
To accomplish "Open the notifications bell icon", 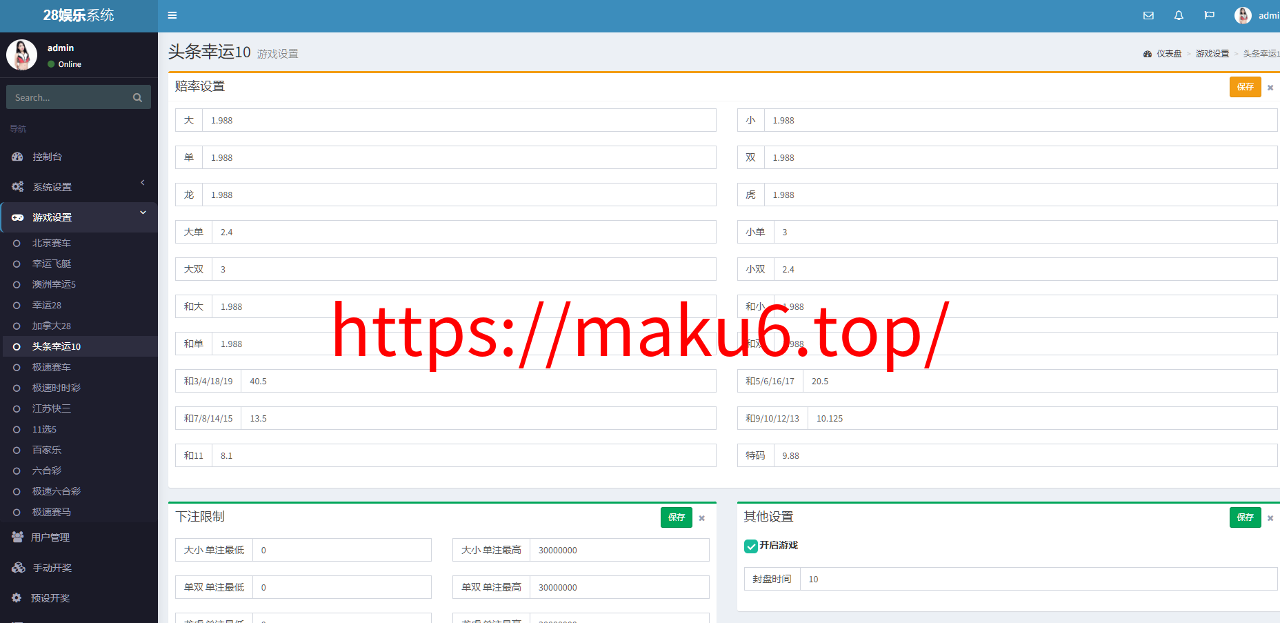I will tap(1179, 15).
